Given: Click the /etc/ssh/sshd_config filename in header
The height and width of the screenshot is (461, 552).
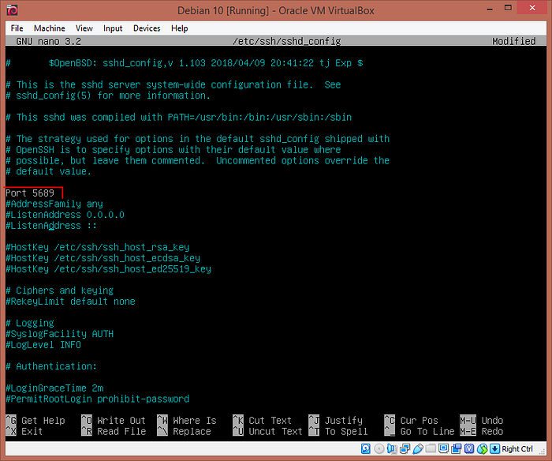Looking at the screenshot, I should tap(286, 41).
